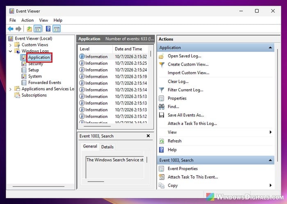Collapse the Application actions section
Image resolution: width=287 pixels, height=204 pixels.
coord(270,48)
